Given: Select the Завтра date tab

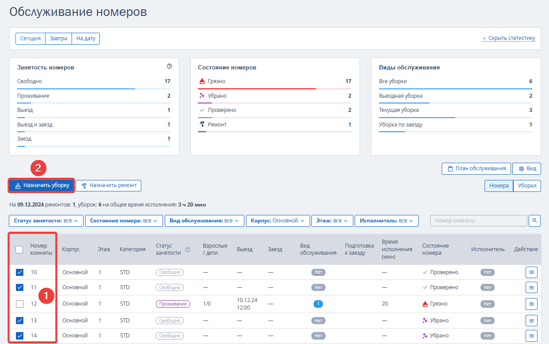Looking at the screenshot, I should coord(59,38).
